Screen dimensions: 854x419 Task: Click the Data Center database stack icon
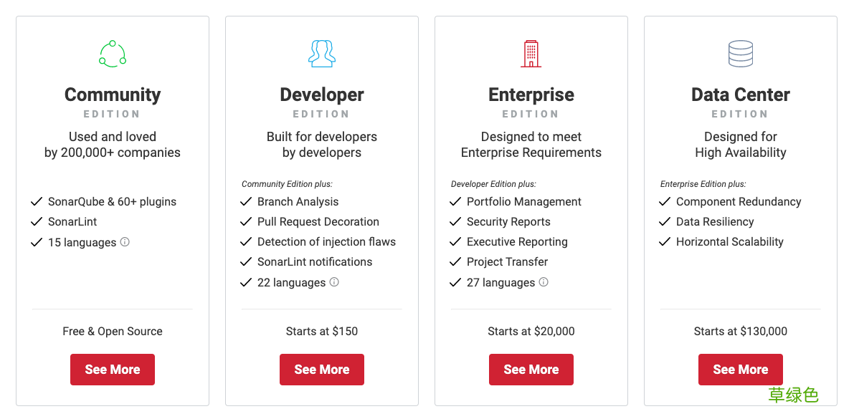pos(740,54)
